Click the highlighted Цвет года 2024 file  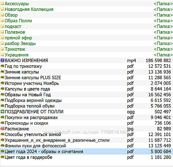44,151
